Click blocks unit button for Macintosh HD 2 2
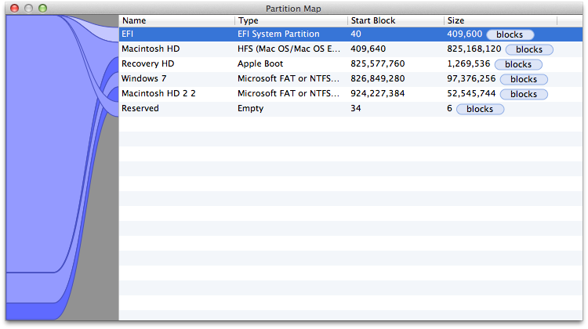 (x=524, y=95)
